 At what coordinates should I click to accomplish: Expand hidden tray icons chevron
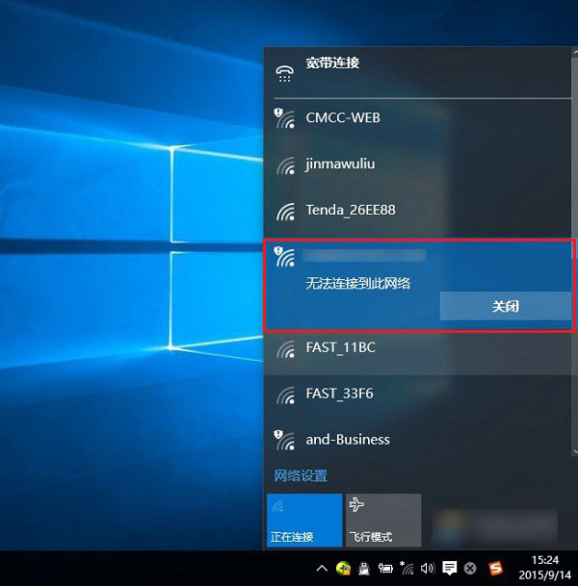[322, 568]
